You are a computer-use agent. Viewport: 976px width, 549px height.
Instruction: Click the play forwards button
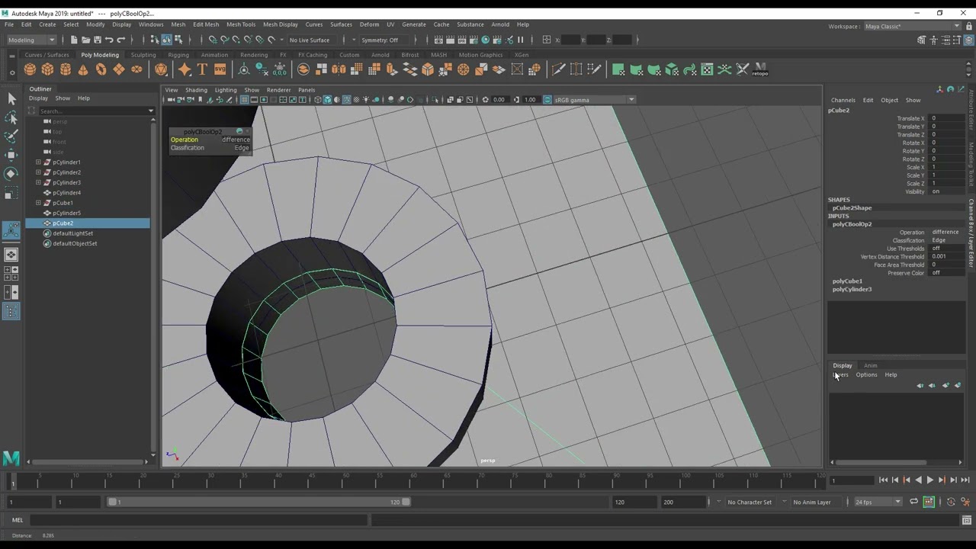click(929, 480)
